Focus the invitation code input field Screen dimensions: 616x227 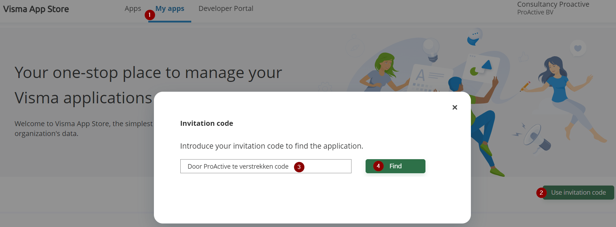[266, 166]
